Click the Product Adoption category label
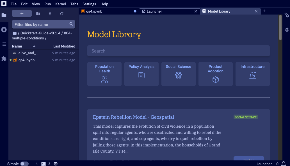This screenshot has height=166, width=290. pyautogui.click(x=216, y=69)
